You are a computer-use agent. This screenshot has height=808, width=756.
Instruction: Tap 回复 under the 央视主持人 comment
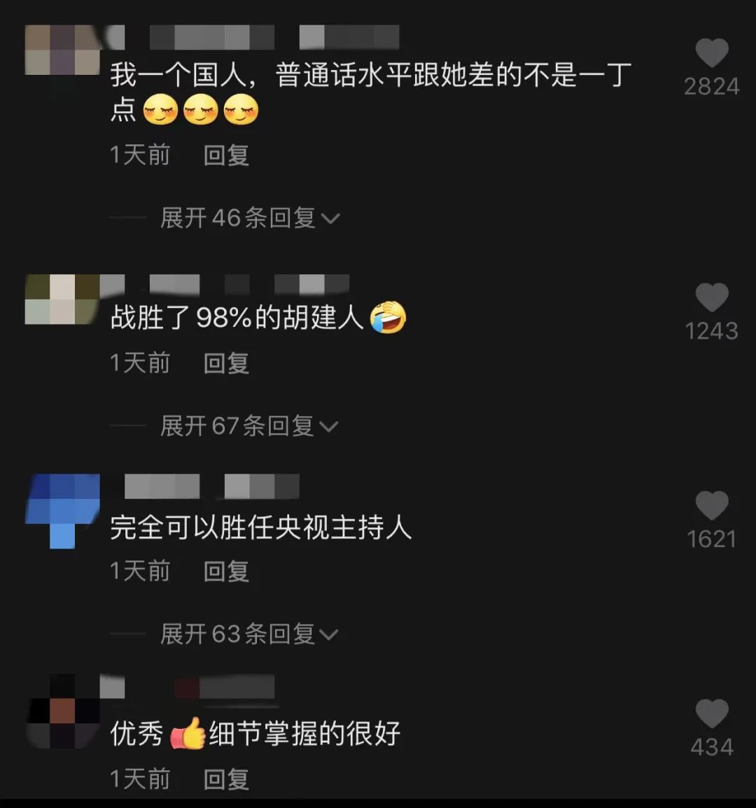click(x=226, y=572)
